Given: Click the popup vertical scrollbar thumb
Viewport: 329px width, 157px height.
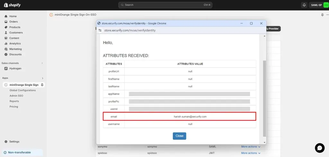Looking at the screenshot, I should pos(264,99).
